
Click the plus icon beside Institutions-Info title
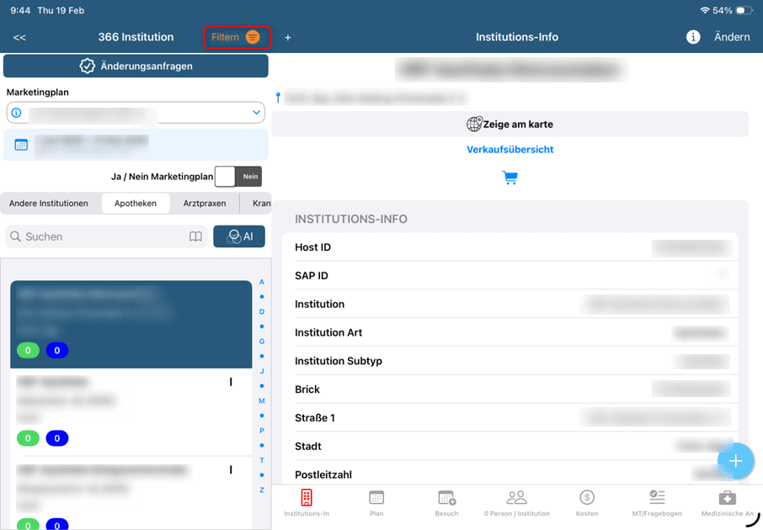(288, 38)
